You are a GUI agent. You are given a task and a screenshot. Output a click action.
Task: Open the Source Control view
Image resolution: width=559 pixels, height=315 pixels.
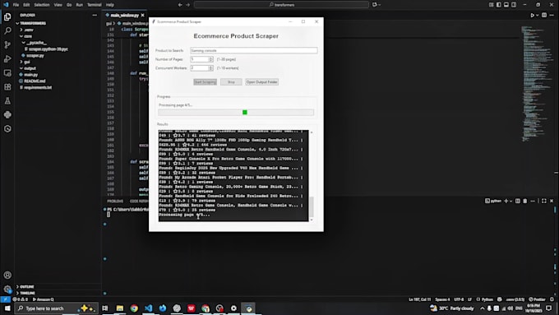coord(7,44)
